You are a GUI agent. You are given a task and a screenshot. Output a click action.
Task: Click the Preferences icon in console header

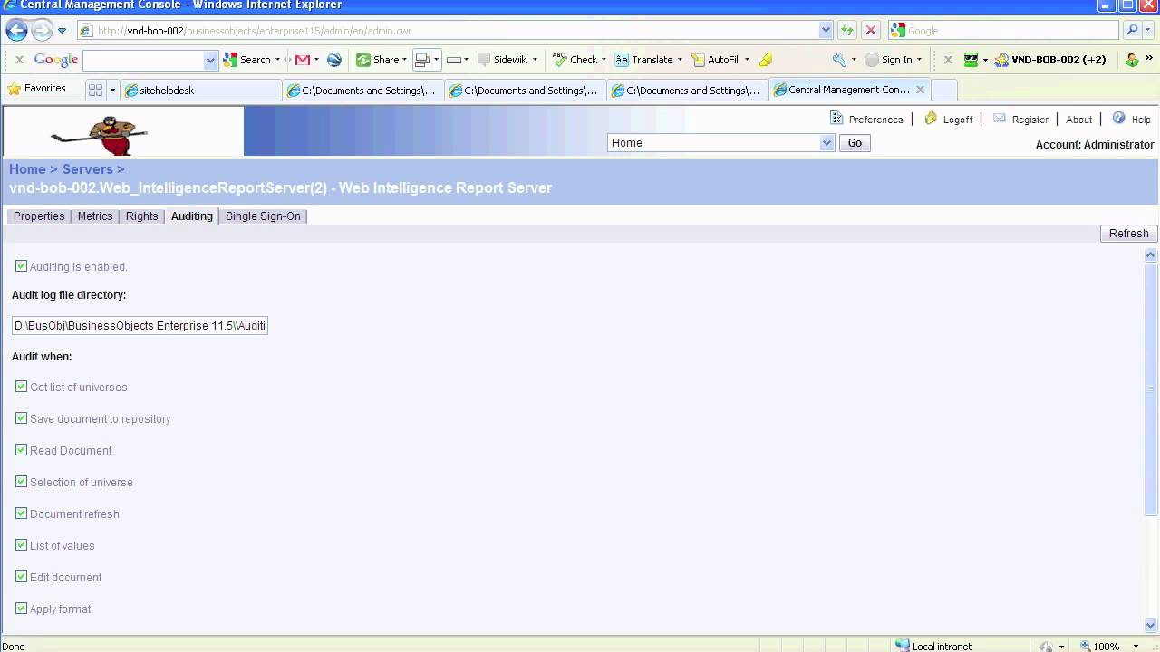(x=836, y=119)
